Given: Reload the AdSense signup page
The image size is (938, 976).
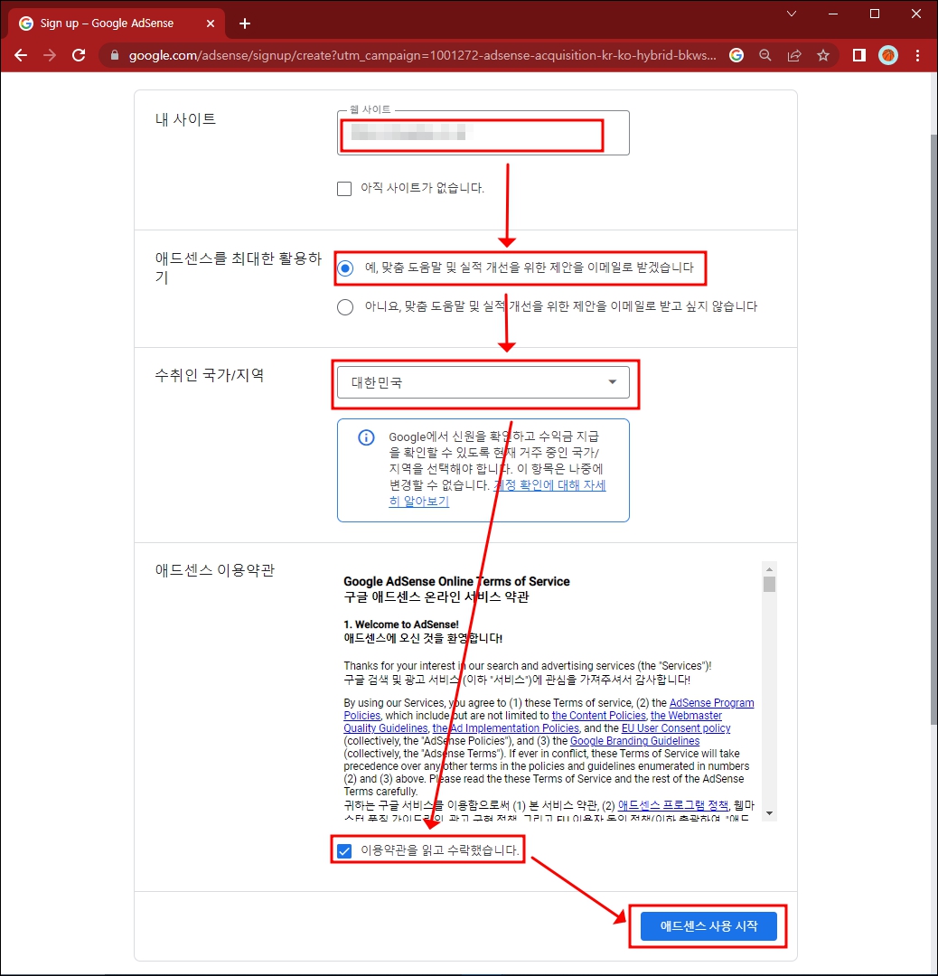Looking at the screenshot, I should point(79,55).
